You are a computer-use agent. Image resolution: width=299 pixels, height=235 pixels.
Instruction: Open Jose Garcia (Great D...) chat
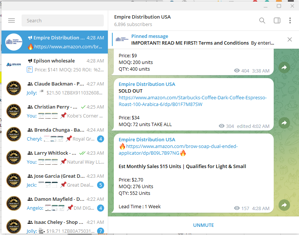point(55,180)
